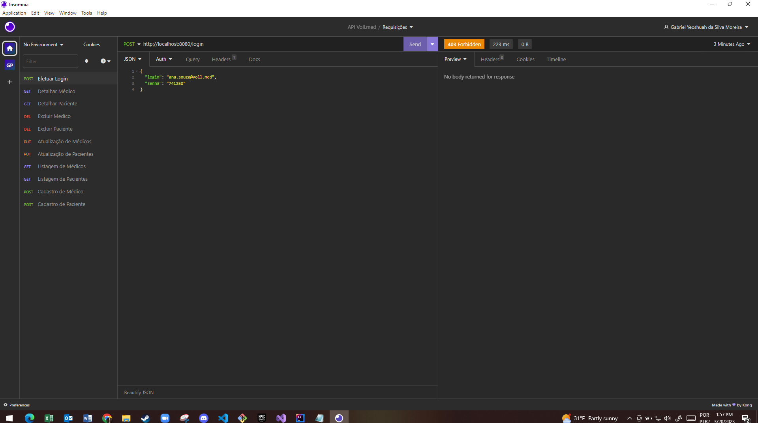Open Window menu

tap(68, 13)
